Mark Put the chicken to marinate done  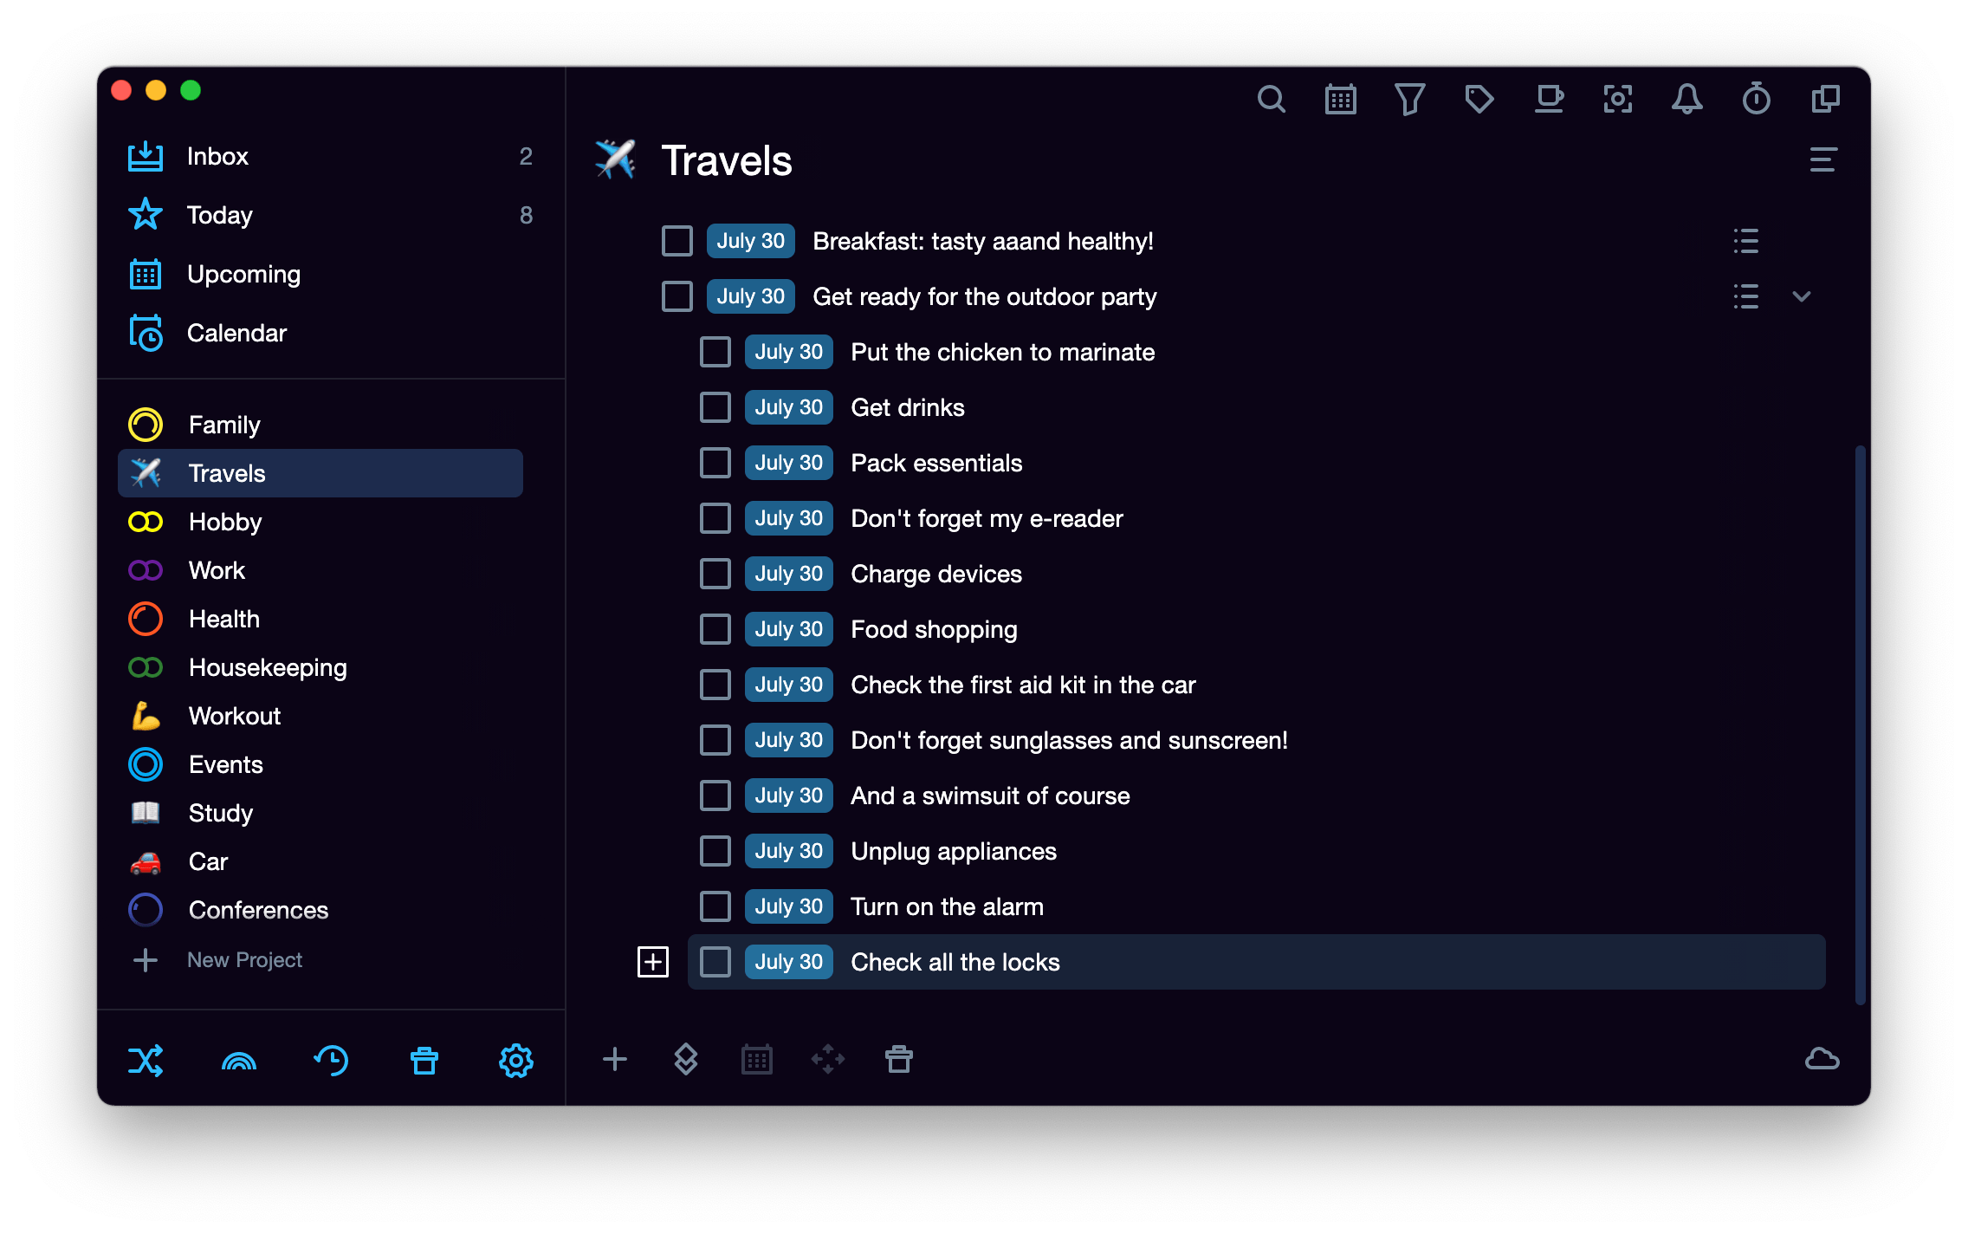(715, 352)
